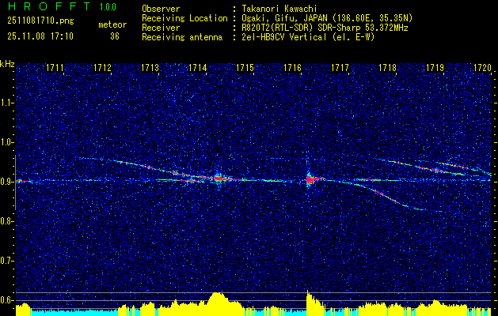
Task: Click the bright meteor echo near 1716
Action: coord(310,179)
